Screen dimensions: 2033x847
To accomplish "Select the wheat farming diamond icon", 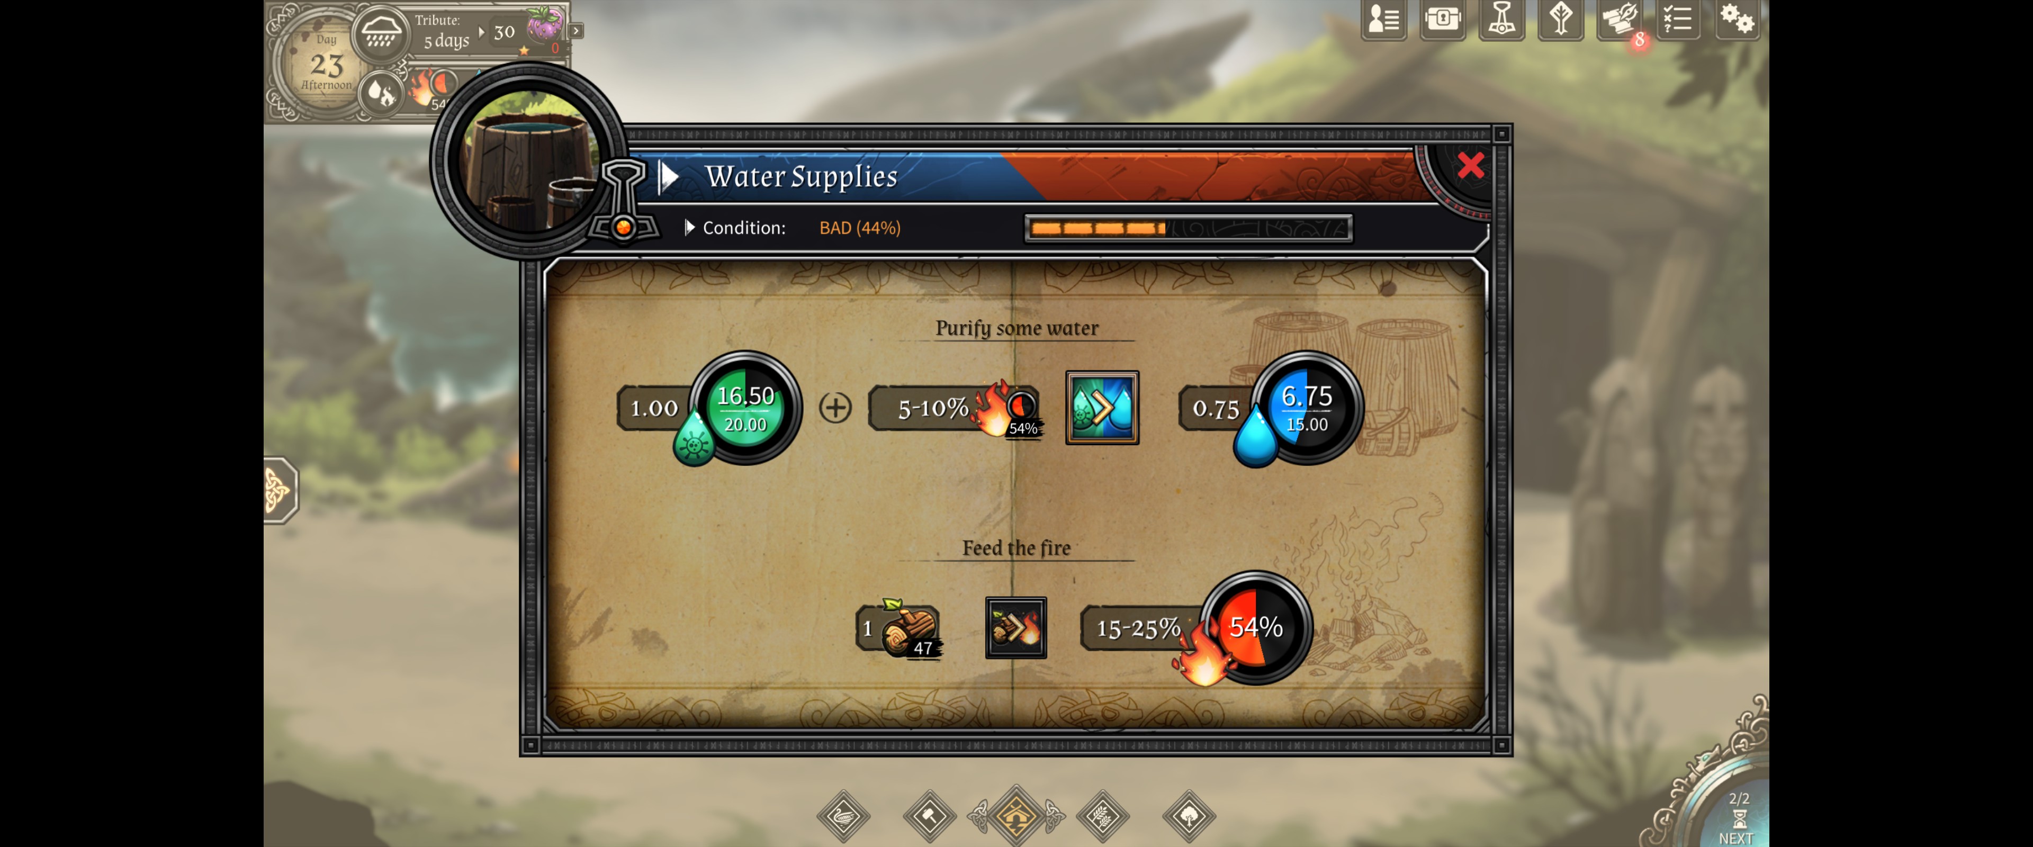I will (1102, 815).
